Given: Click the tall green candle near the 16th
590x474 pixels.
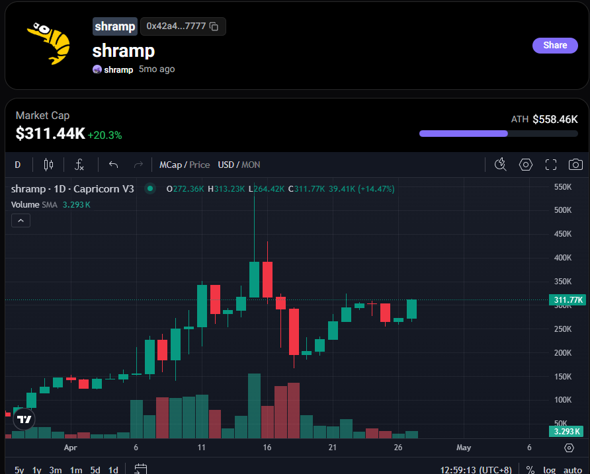Looking at the screenshot, I should point(255,279).
